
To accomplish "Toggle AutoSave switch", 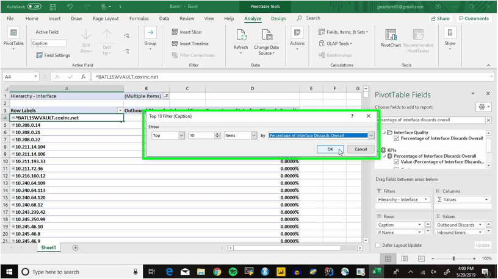I will (x=34, y=7).
